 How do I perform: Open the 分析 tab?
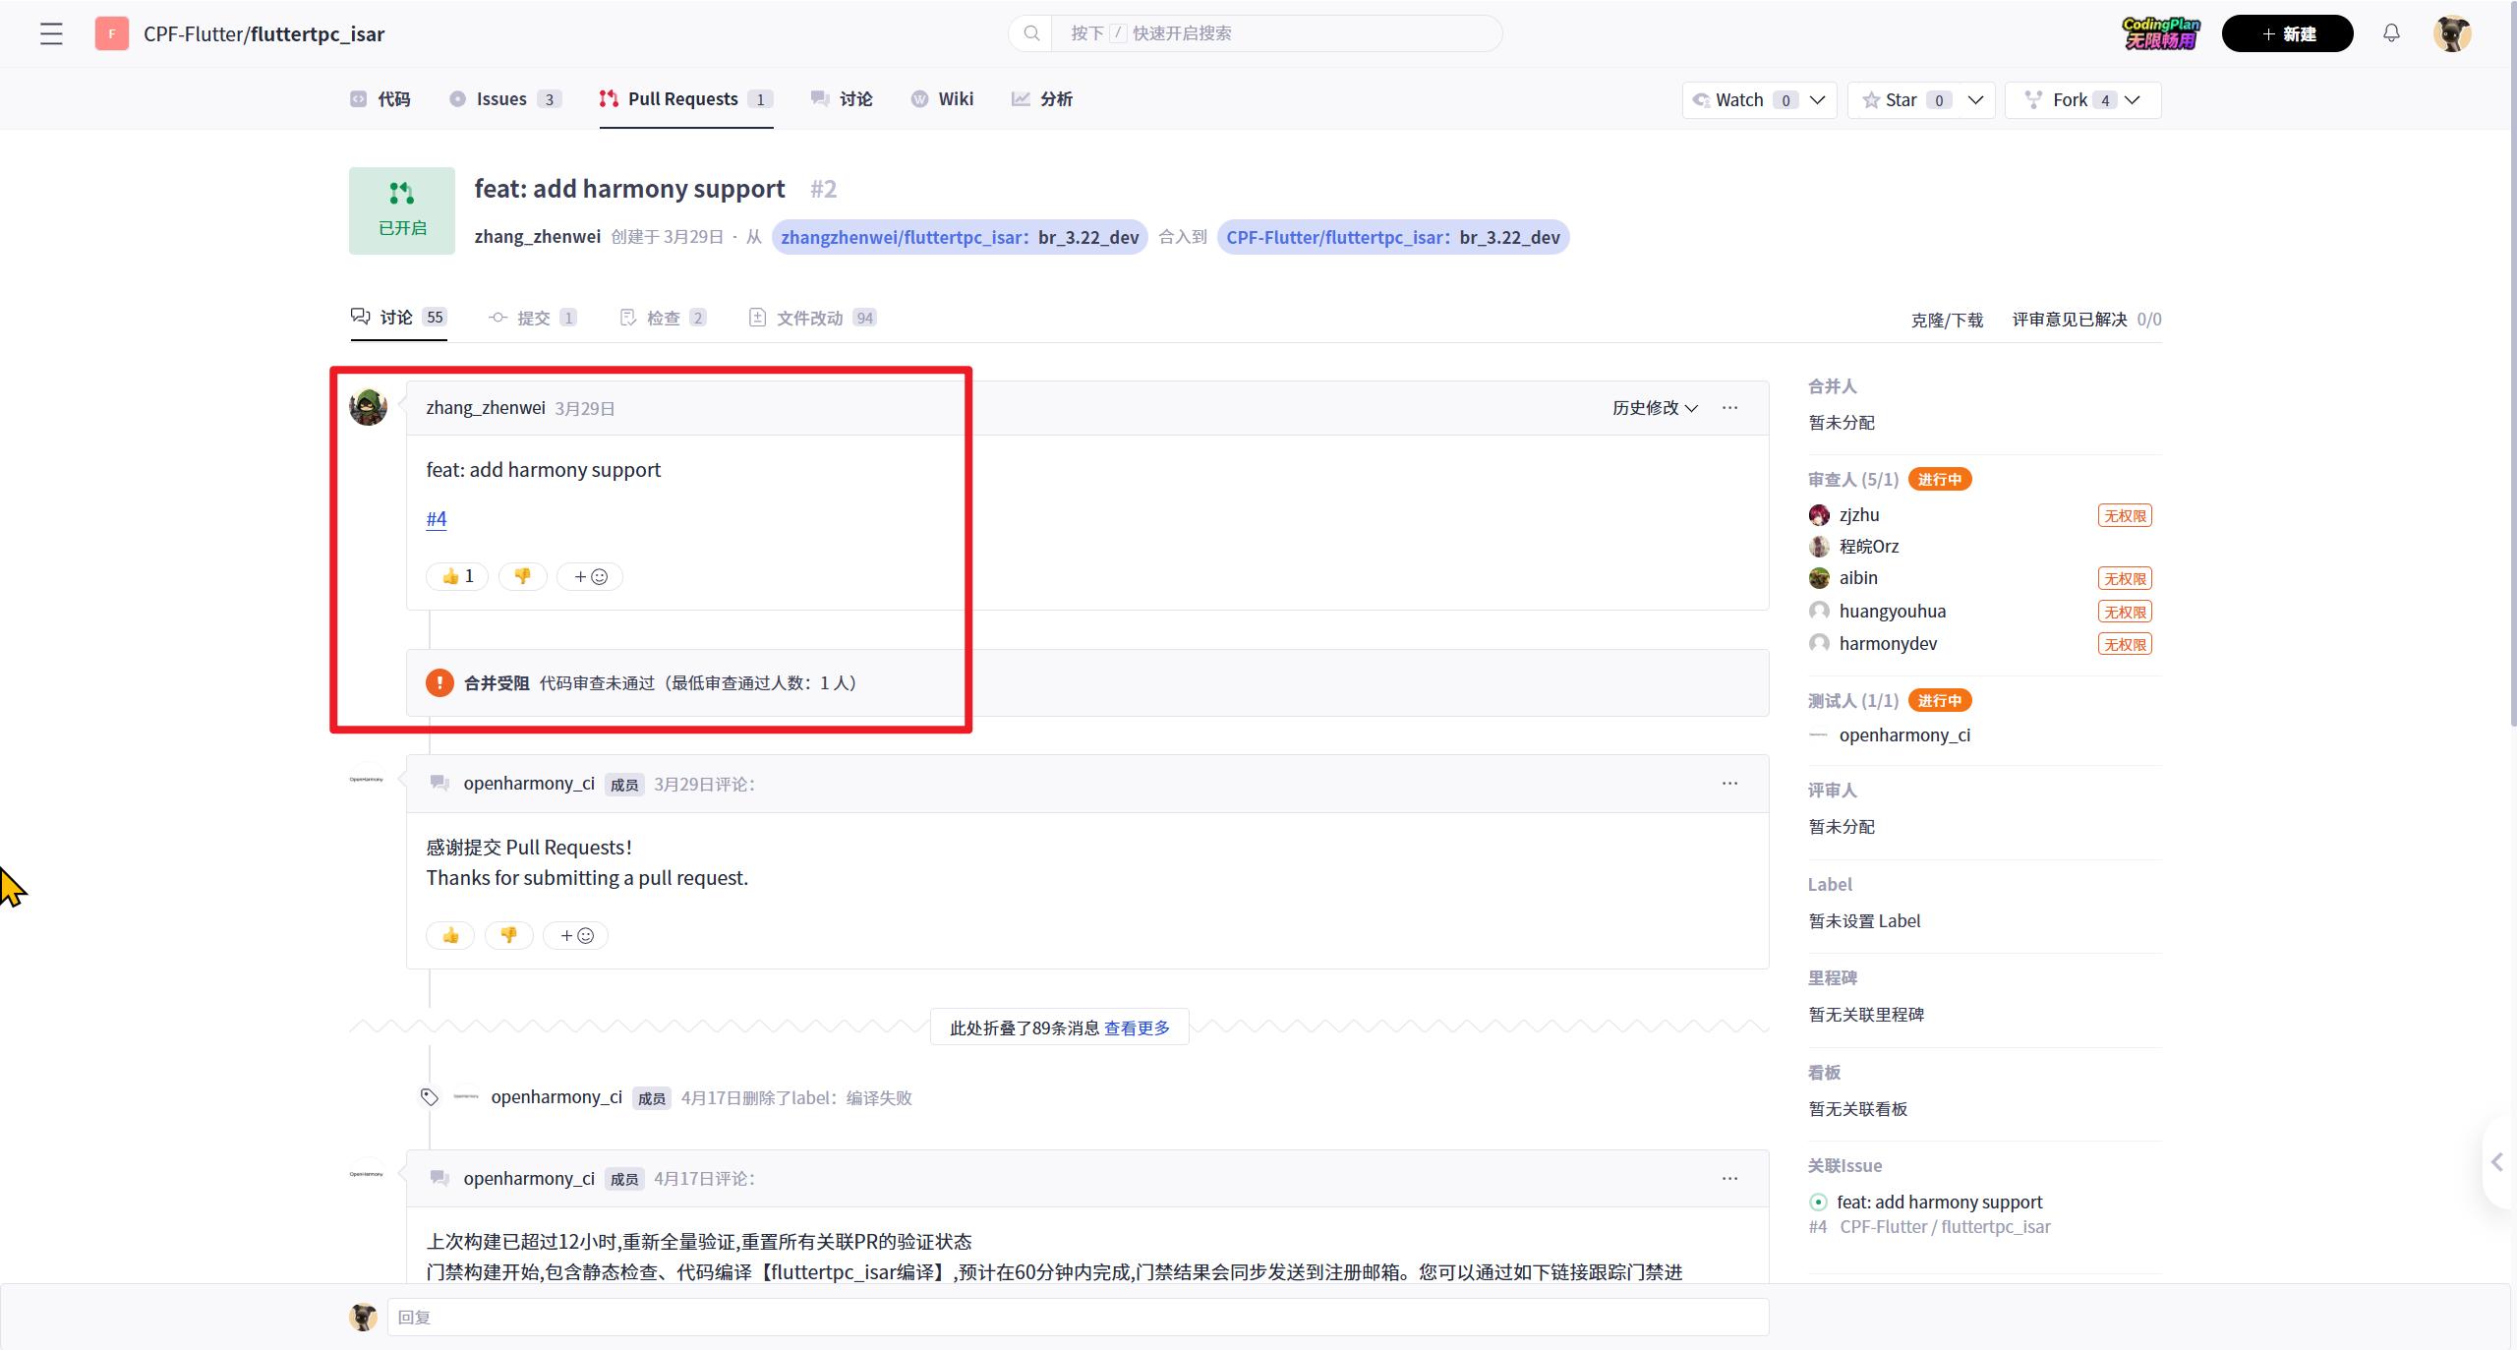tap(1042, 99)
